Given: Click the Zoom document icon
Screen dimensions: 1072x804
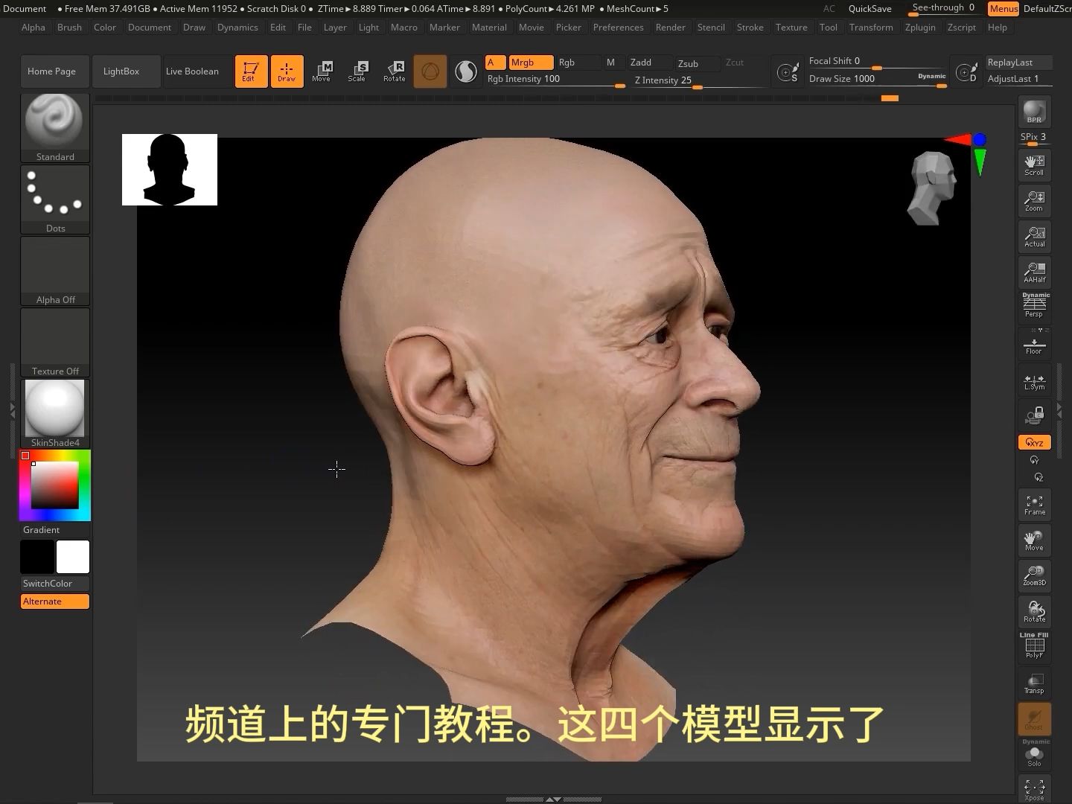Looking at the screenshot, I should (1034, 200).
